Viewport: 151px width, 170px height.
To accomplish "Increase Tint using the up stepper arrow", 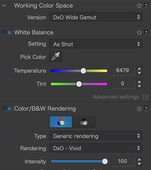I will 139,82.
